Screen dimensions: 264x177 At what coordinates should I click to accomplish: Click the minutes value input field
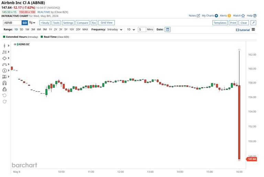tap(142, 29)
